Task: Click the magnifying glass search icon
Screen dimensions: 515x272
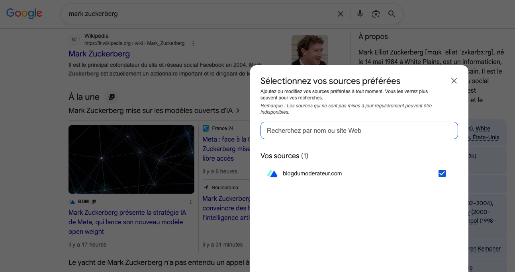Action: (x=392, y=14)
